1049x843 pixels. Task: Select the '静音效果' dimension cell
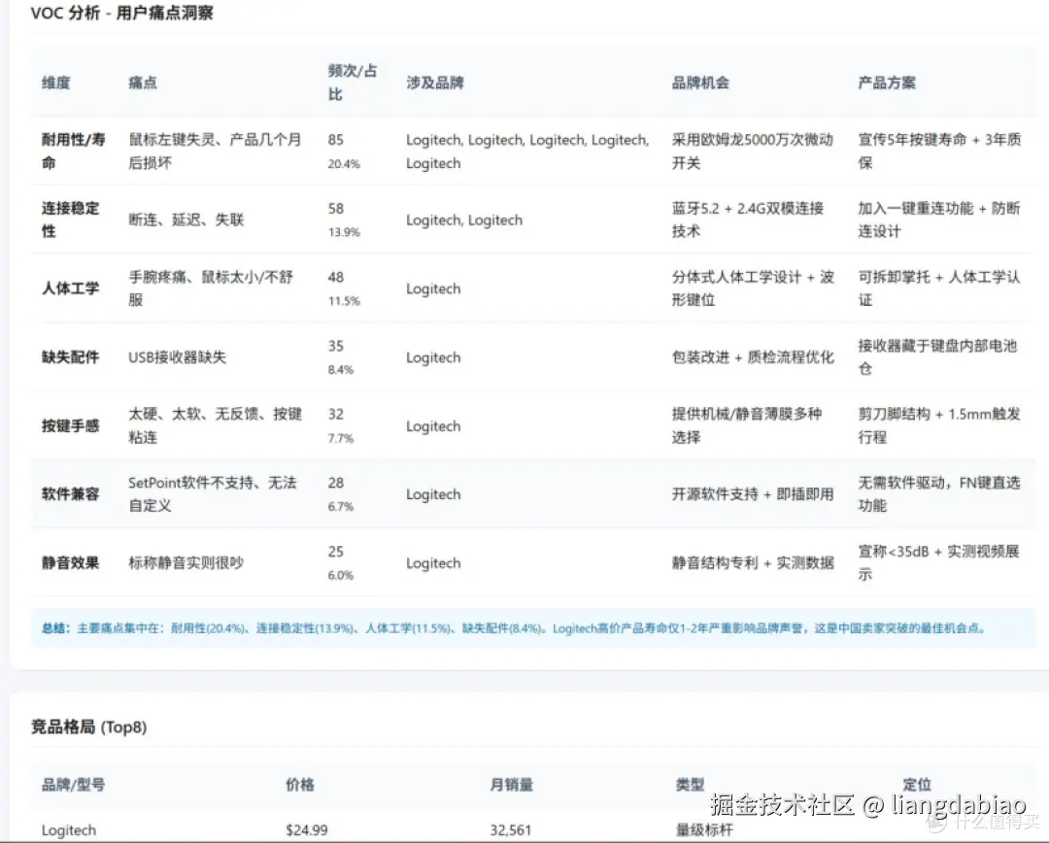[70, 562]
